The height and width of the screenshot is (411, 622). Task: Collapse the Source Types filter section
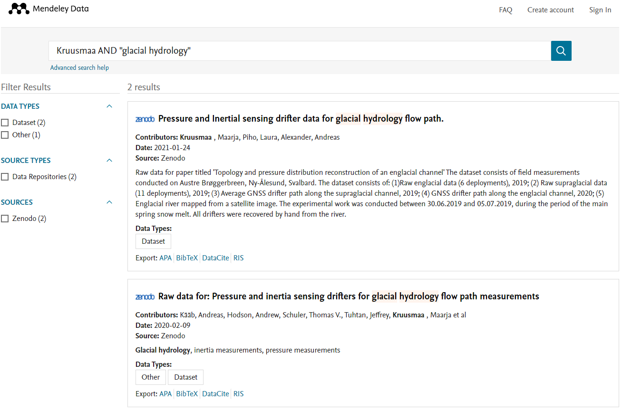(109, 161)
